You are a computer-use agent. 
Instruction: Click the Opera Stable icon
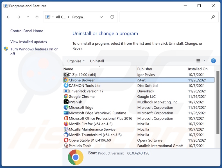click(x=66, y=140)
